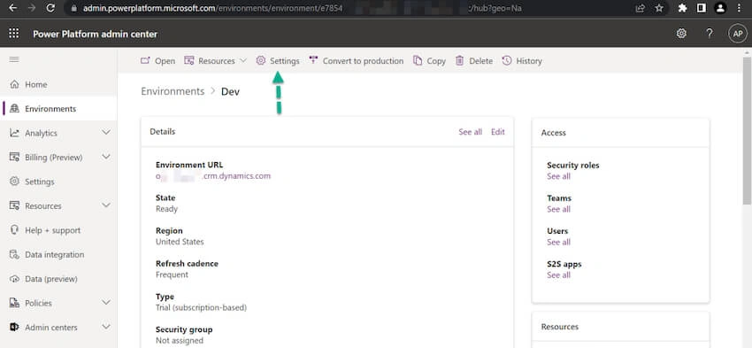
Task: Click See all under S2S apps
Action: click(x=559, y=275)
